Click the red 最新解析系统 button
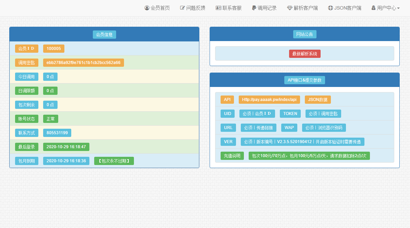 tap(305, 54)
